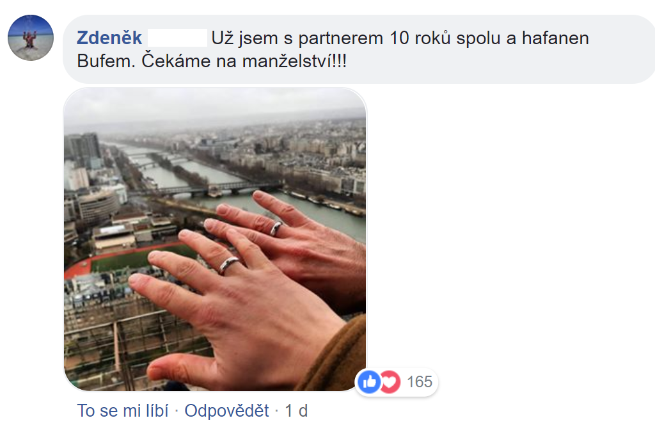Open the commenter name link Zdeněk

(x=109, y=38)
